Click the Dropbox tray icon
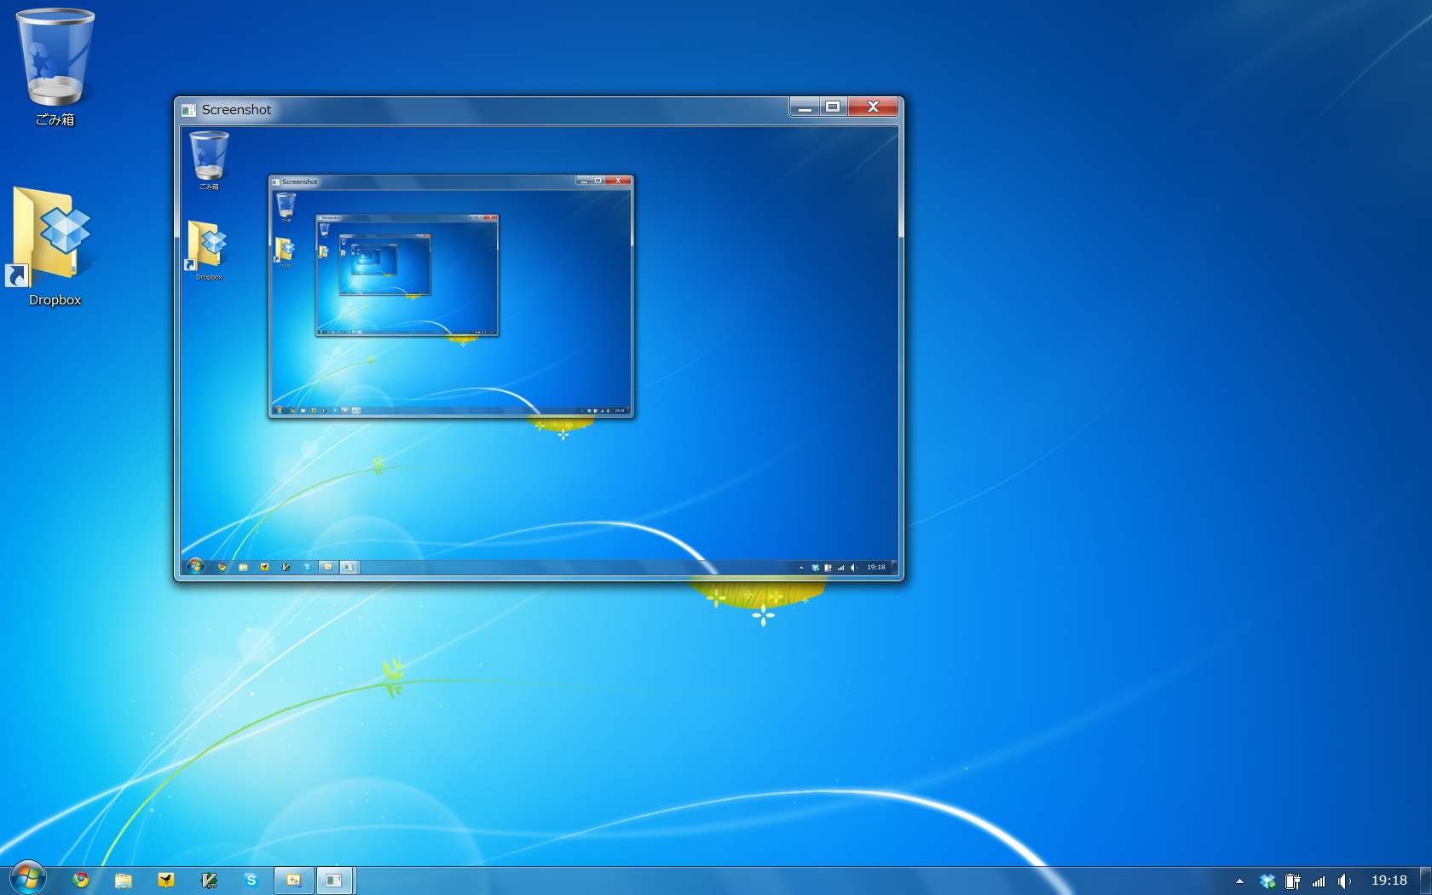Image resolution: width=1432 pixels, height=895 pixels. tap(1267, 881)
